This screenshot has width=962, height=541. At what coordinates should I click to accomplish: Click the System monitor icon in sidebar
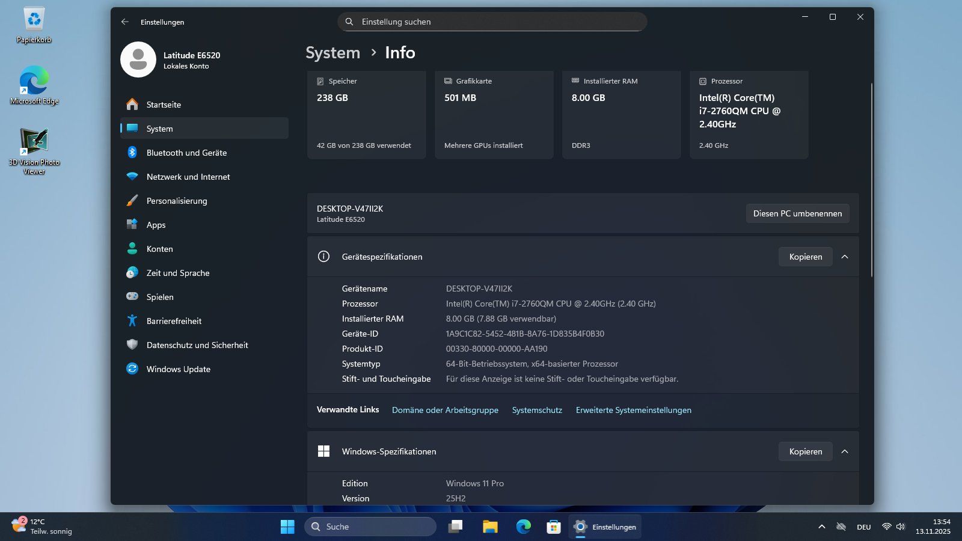point(132,128)
